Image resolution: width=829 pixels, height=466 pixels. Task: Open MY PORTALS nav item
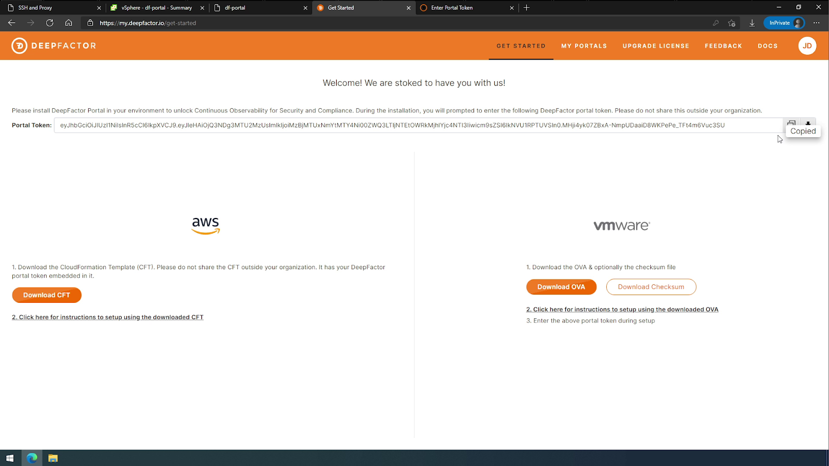(x=584, y=46)
